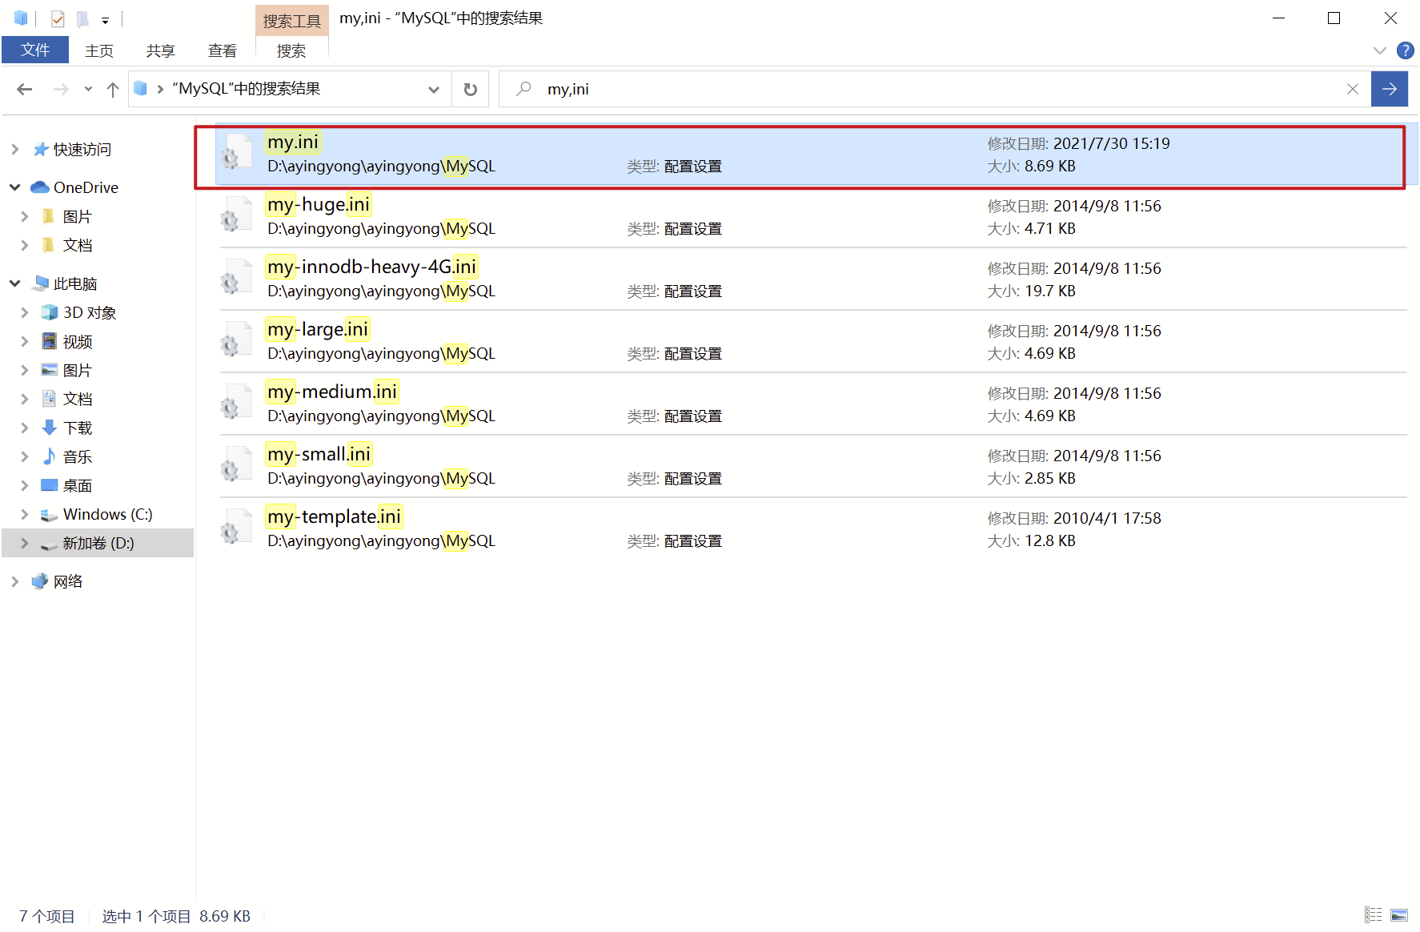Switch to the 主页 ribbon tab

pyautogui.click(x=99, y=51)
